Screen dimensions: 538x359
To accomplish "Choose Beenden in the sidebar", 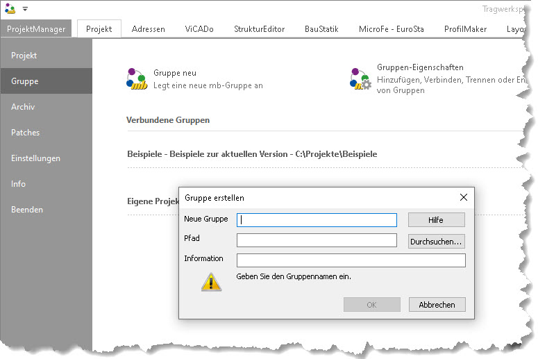I will click(27, 210).
